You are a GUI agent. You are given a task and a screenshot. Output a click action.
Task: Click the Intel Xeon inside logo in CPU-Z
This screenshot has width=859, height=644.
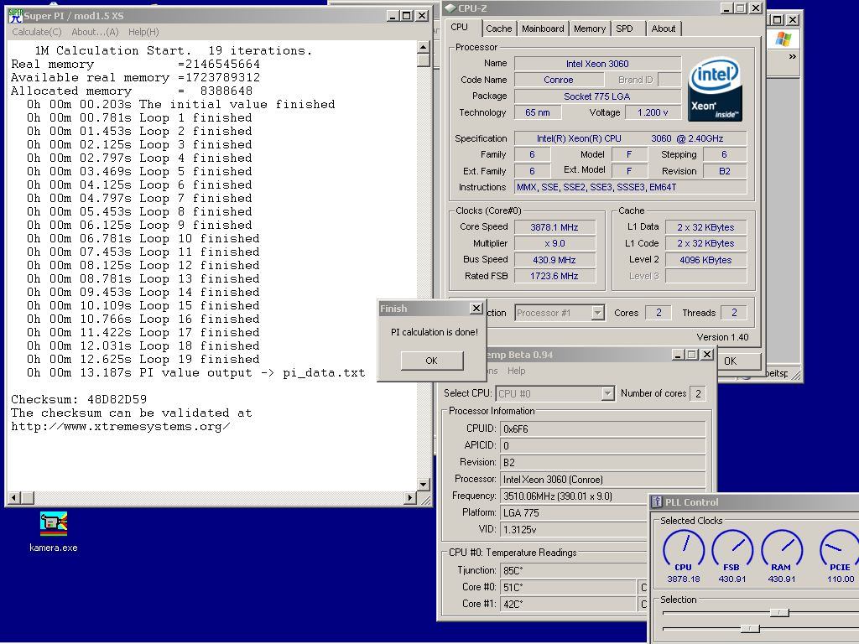click(715, 89)
